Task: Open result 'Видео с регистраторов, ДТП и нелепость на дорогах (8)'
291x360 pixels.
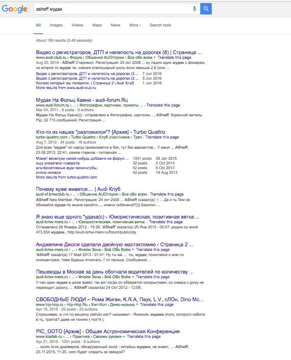Action: (x=119, y=52)
